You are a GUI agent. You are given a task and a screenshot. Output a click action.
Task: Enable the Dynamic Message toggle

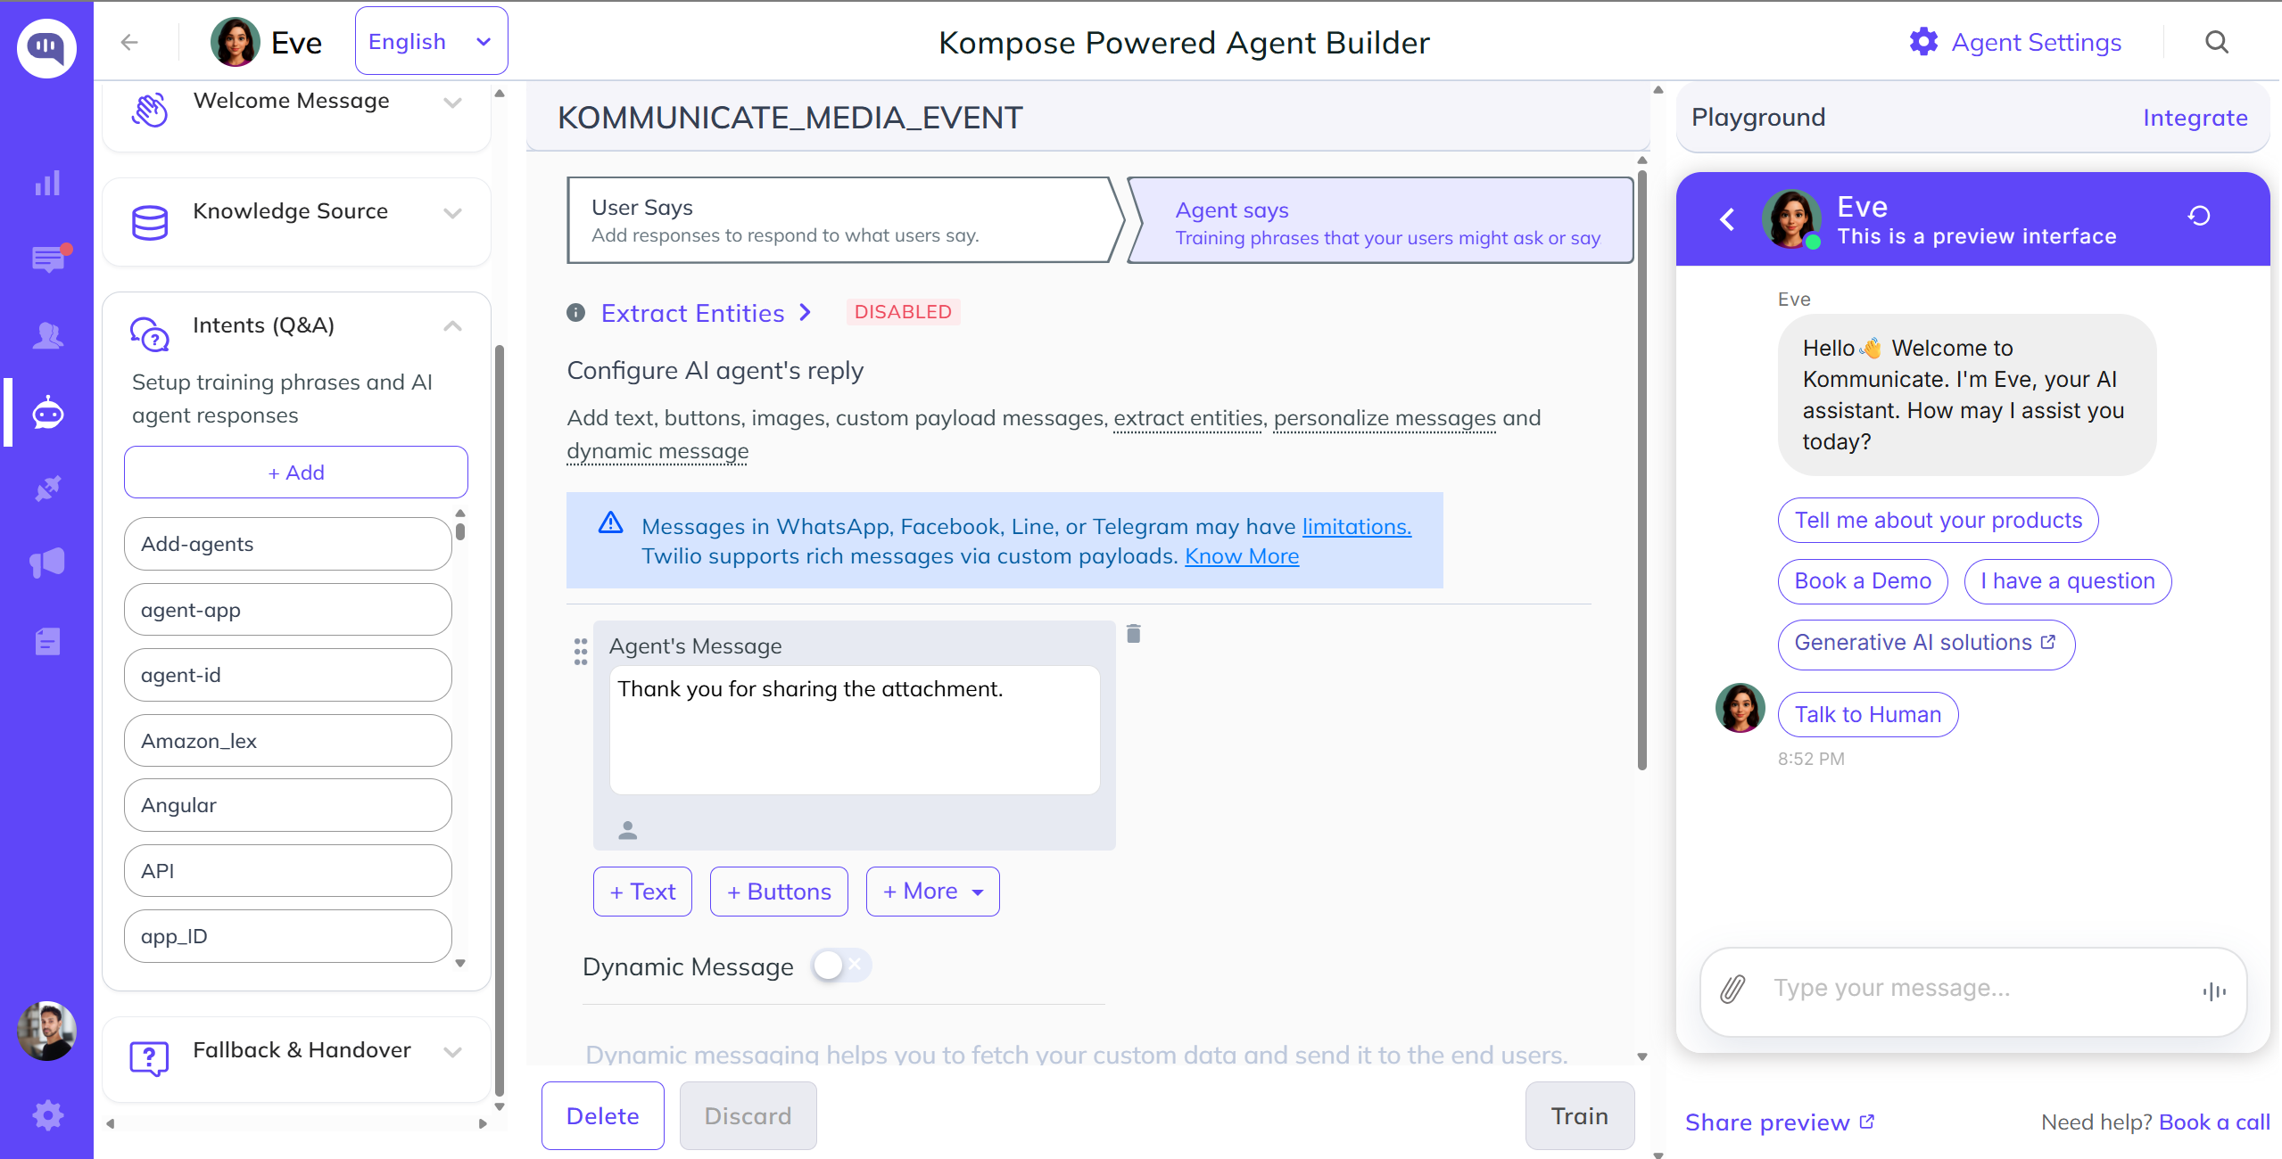tap(841, 965)
